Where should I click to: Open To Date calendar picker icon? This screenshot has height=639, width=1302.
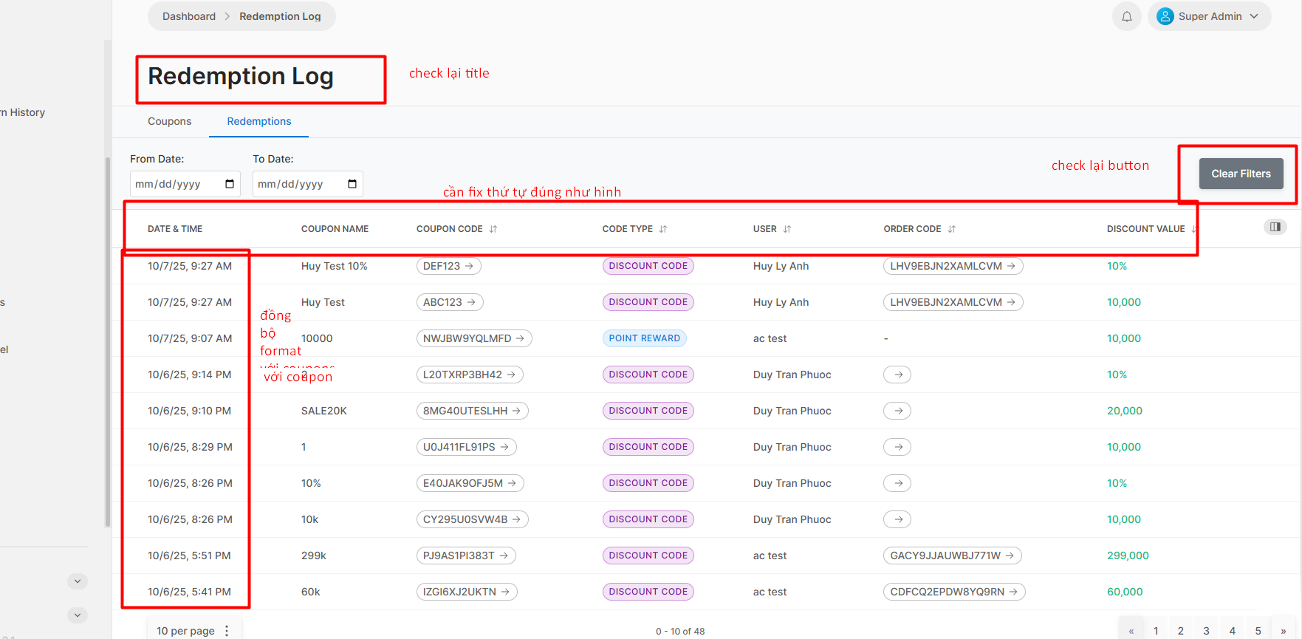coord(352,184)
